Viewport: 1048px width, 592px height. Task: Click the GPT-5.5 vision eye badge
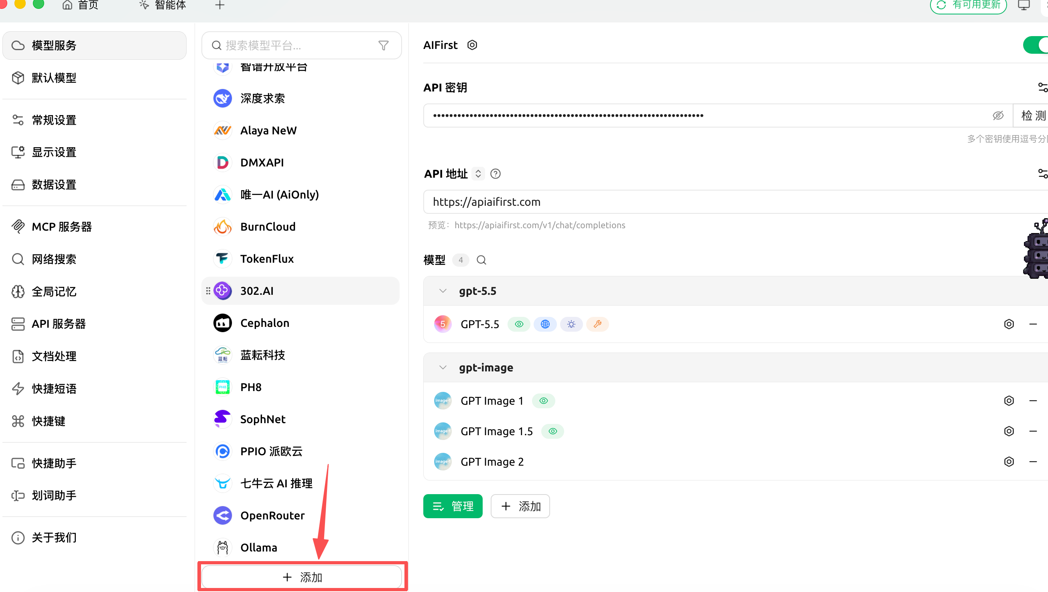point(519,324)
